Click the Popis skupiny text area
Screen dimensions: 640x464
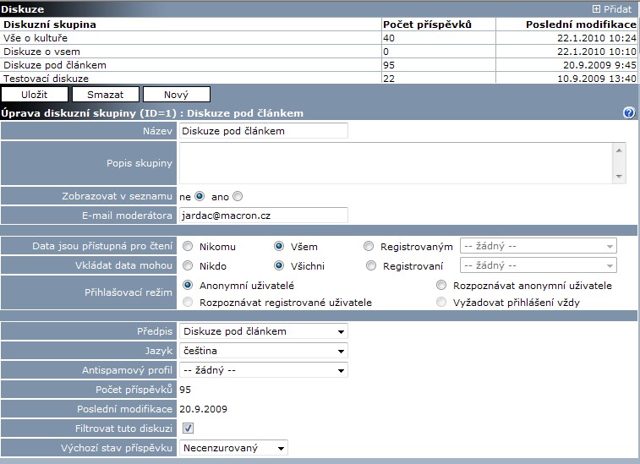point(396,162)
